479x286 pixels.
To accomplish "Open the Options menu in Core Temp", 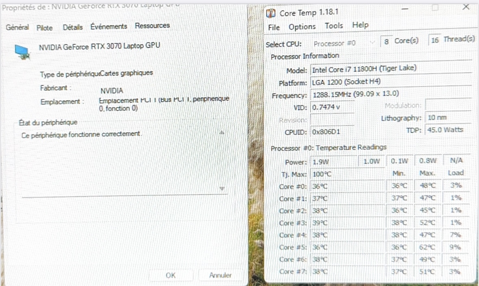I will click(302, 27).
